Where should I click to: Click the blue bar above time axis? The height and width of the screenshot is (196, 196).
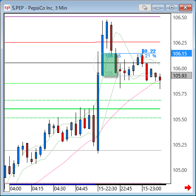click(x=52, y=184)
